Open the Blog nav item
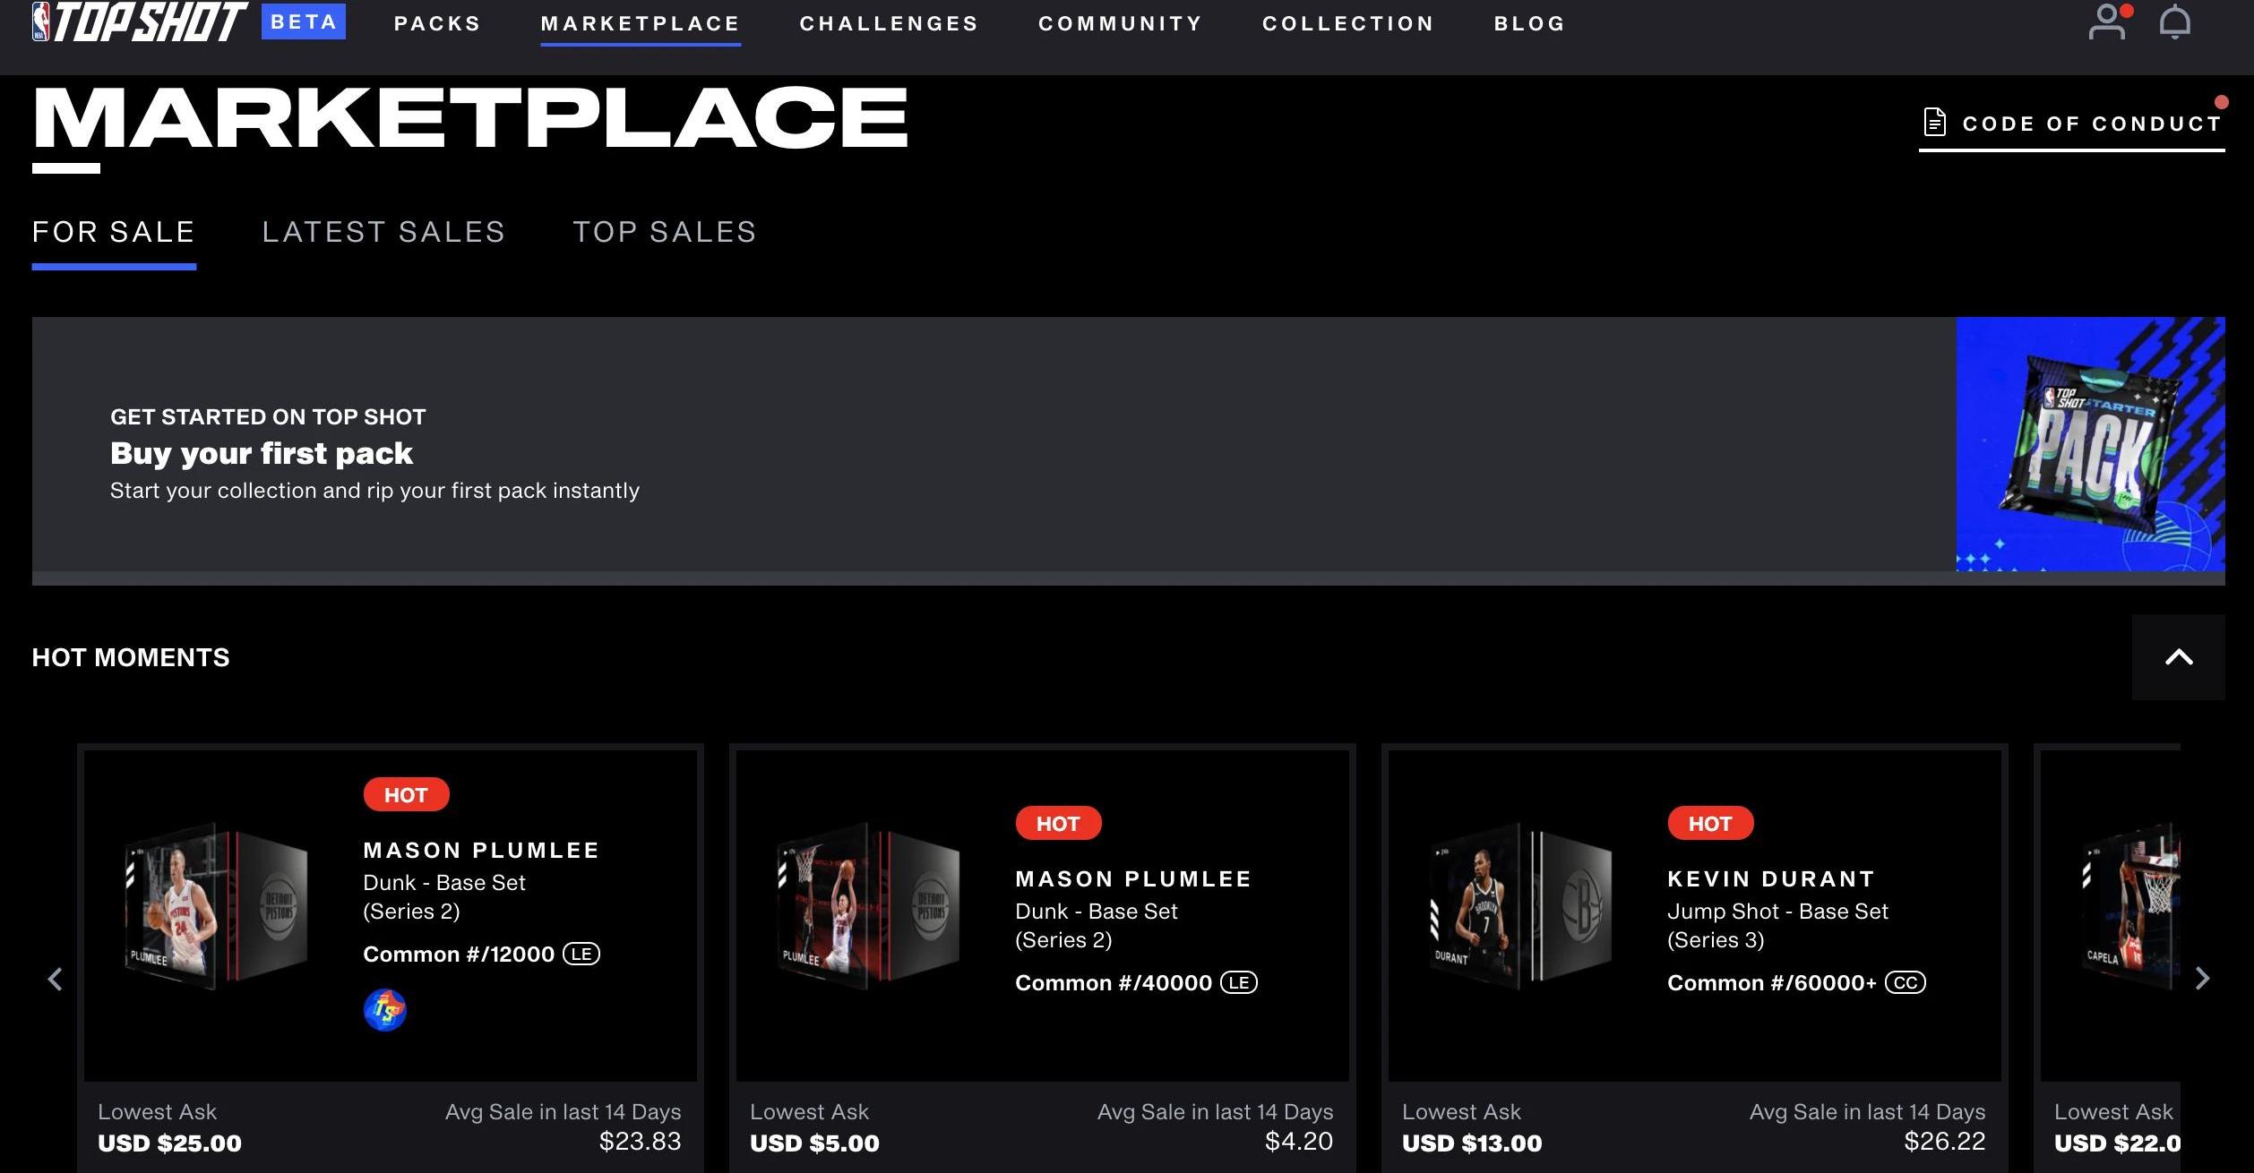Viewport: 2254px width, 1173px height. point(1529,23)
